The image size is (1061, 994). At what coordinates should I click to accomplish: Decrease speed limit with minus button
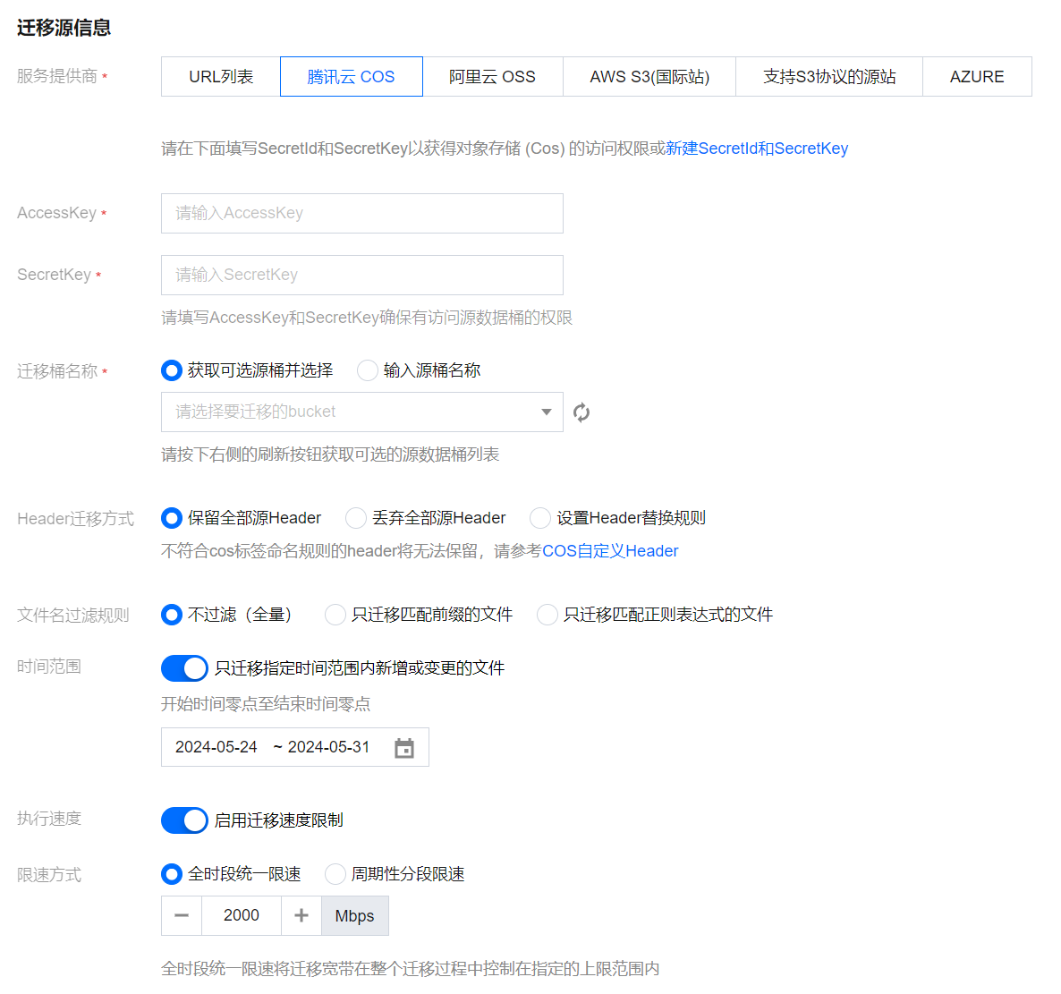point(182,915)
